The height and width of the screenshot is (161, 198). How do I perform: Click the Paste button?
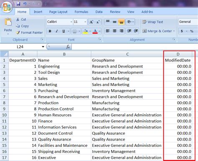pos(8,26)
